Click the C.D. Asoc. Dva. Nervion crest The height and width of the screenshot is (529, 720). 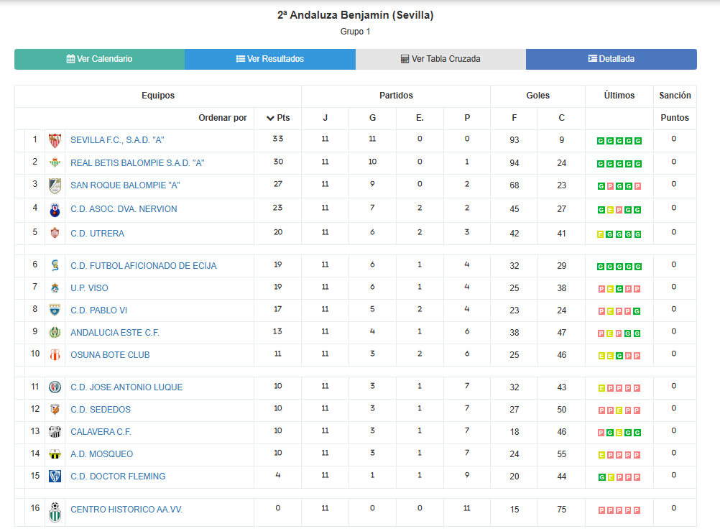55,210
